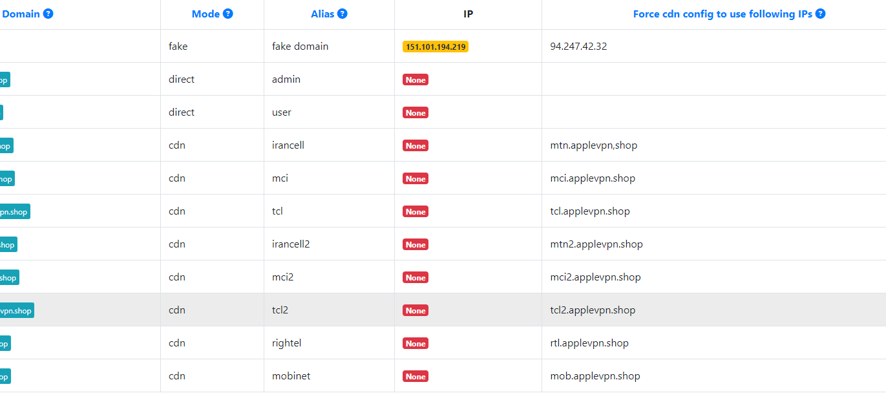Show help for the Alias column
The width and height of the screenshot is (886, 402).
click(343, 14)
